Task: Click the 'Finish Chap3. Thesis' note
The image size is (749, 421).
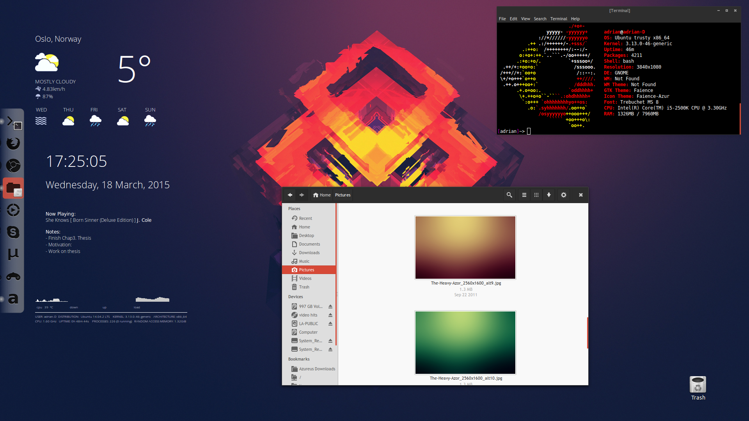Action: pyautogui.click(x=68, y=238)
